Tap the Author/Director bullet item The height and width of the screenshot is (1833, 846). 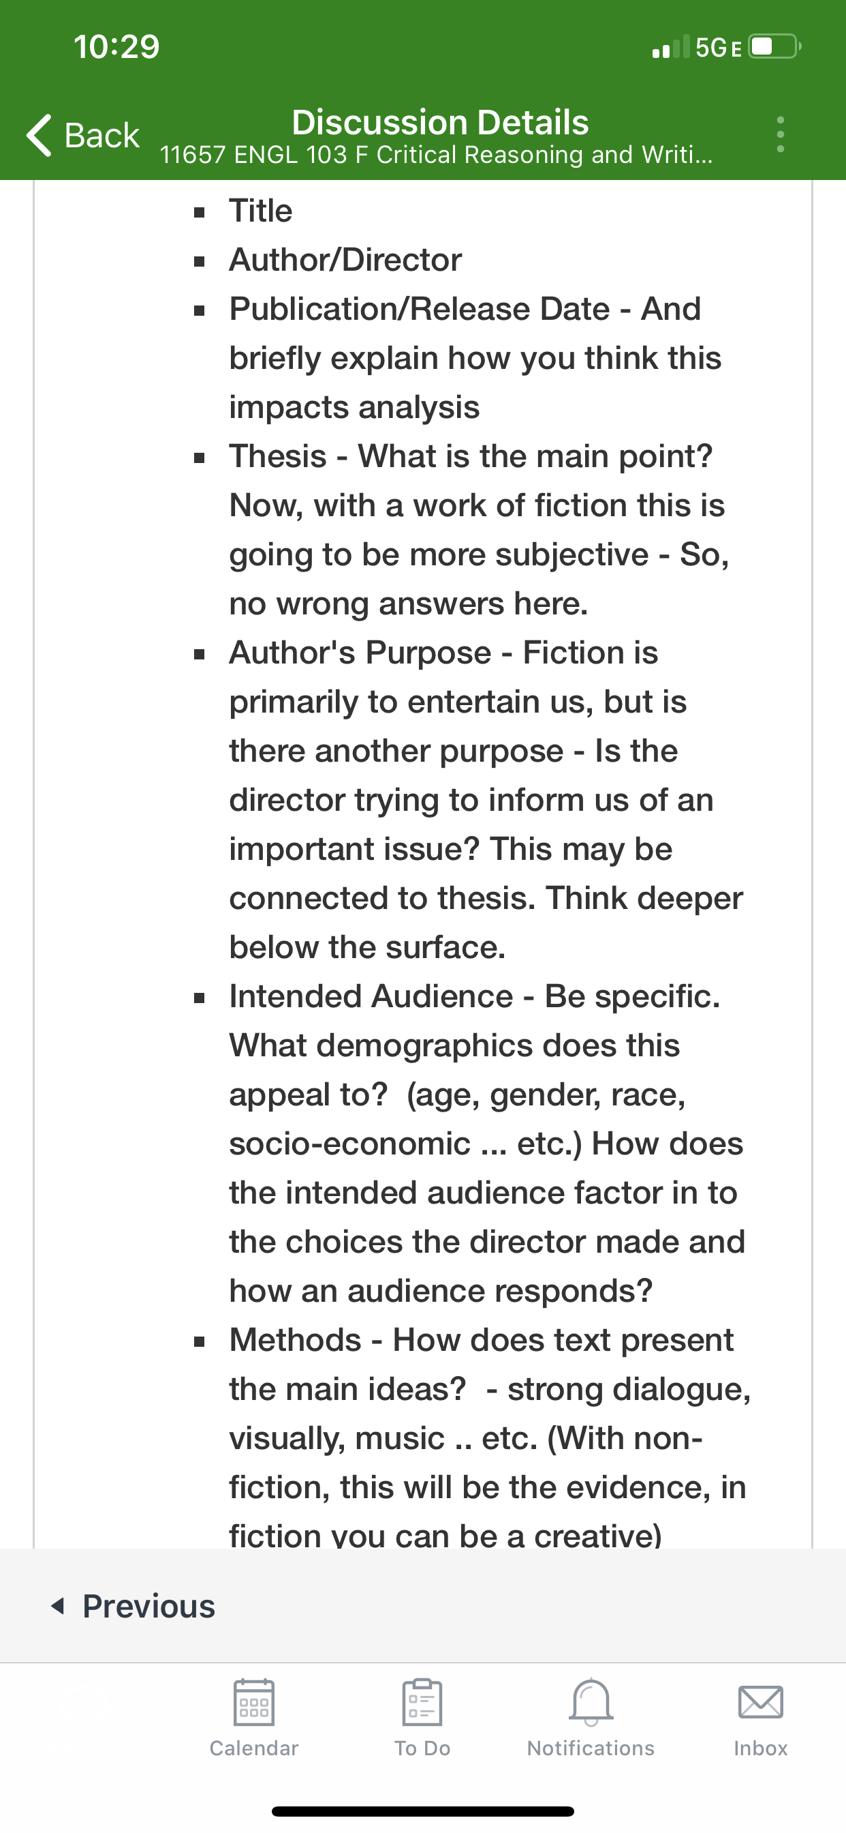point(345,260)
